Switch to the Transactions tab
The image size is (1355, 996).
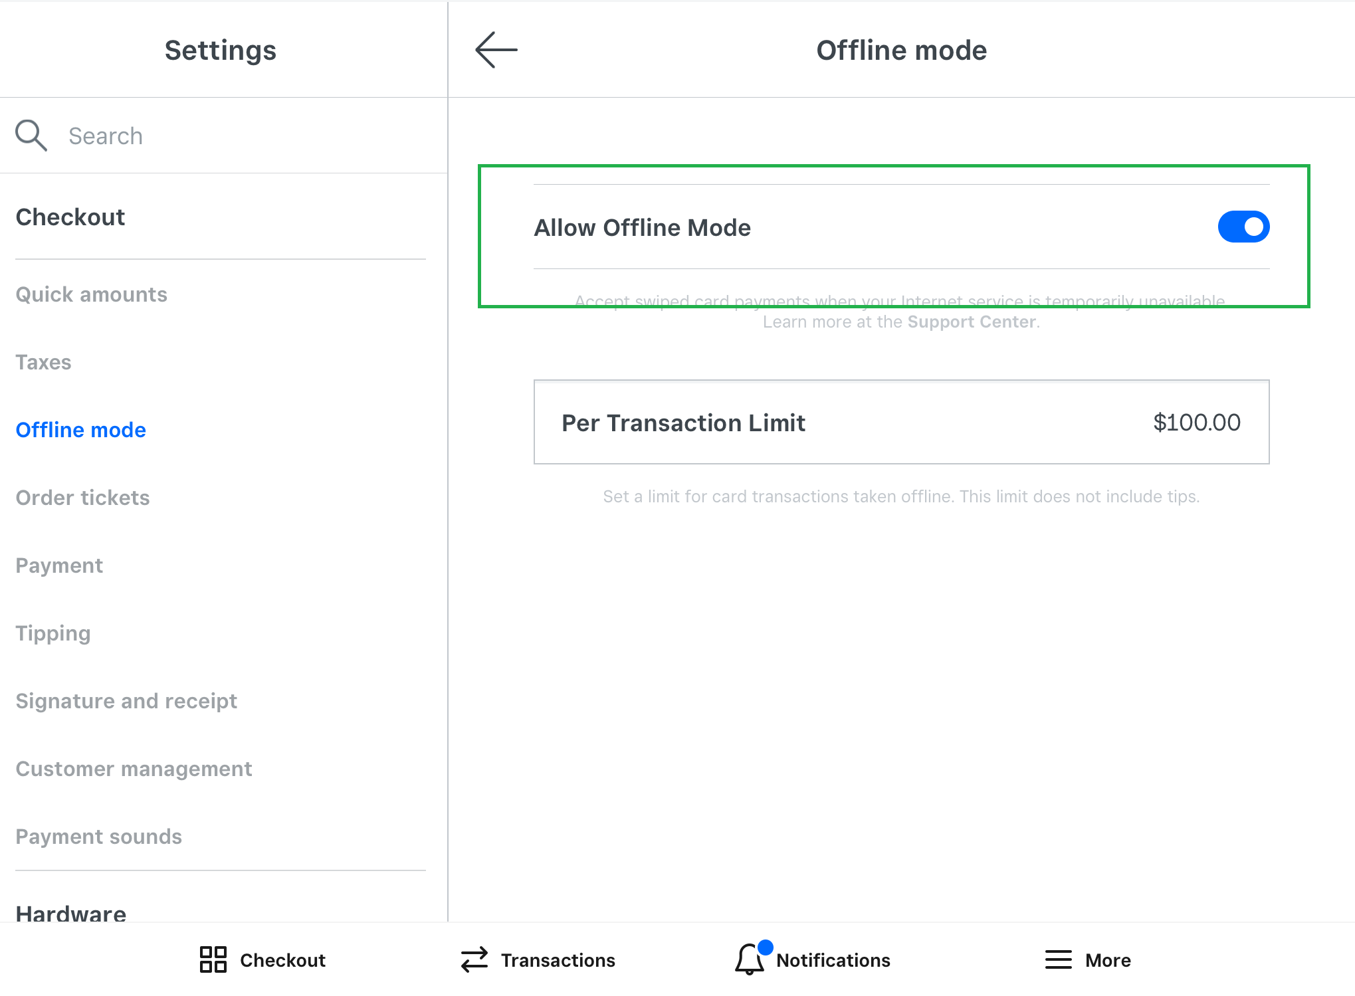[x=557, y=960]
